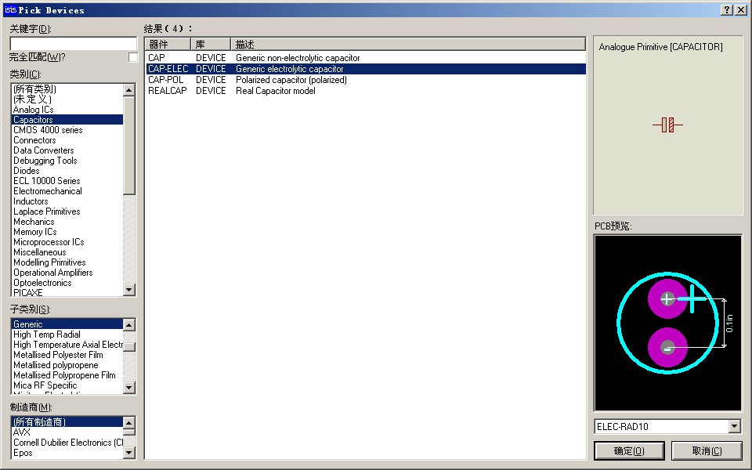Close the Pick Devices dialog
Viewport: 752px width, 470px height.
(740, 9)
